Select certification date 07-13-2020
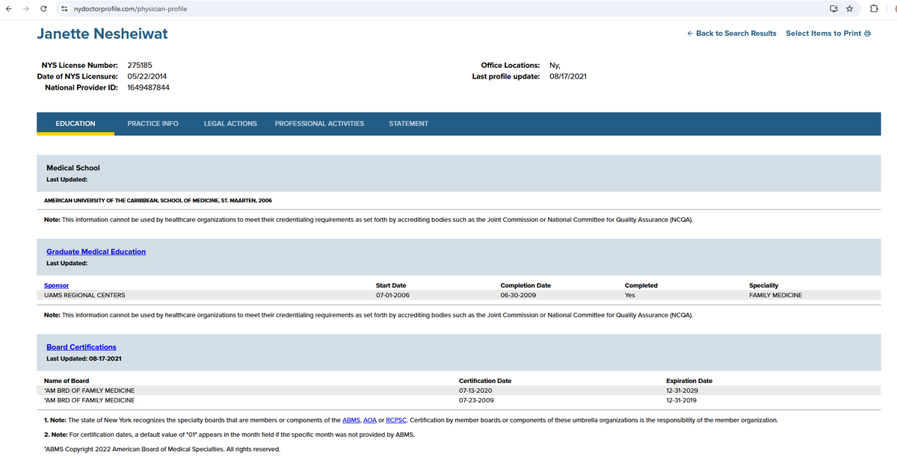 coord(475,391)
